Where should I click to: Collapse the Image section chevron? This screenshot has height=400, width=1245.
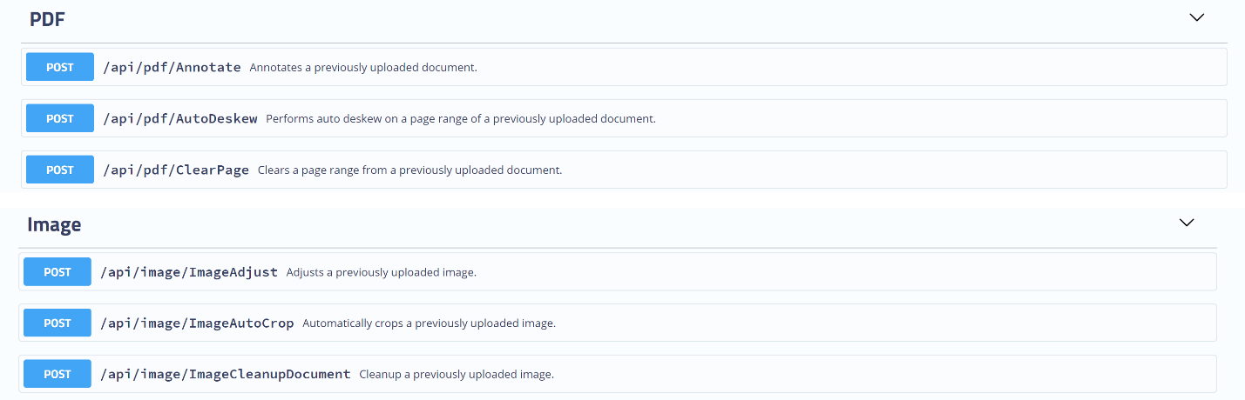tap(1186, 223)
